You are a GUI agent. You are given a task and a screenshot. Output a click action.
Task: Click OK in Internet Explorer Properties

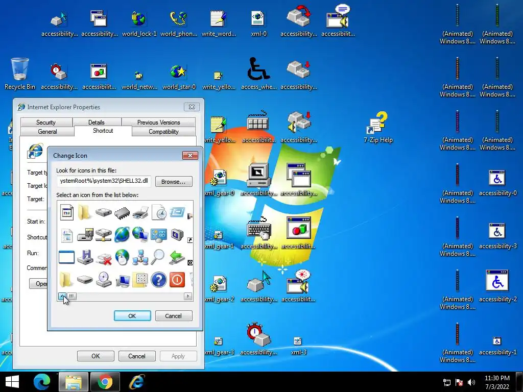pyautogui.click(x=96, y=356)
